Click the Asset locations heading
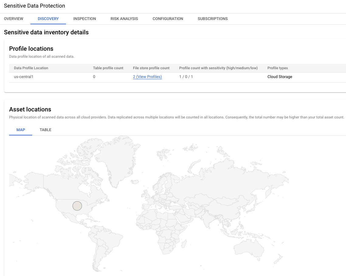This screenshot has width=346, height=276. 30,109
